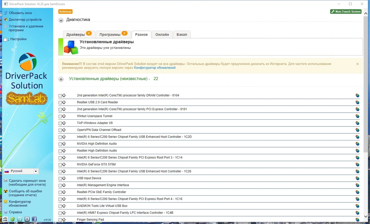Collapse the Диагностика section chevron
Viewport: 370px width, 224px height.
61,20
